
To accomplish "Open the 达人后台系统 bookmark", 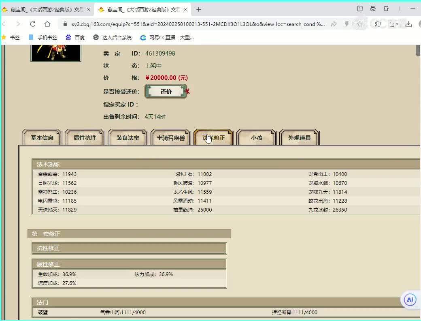I will [112, 37].
